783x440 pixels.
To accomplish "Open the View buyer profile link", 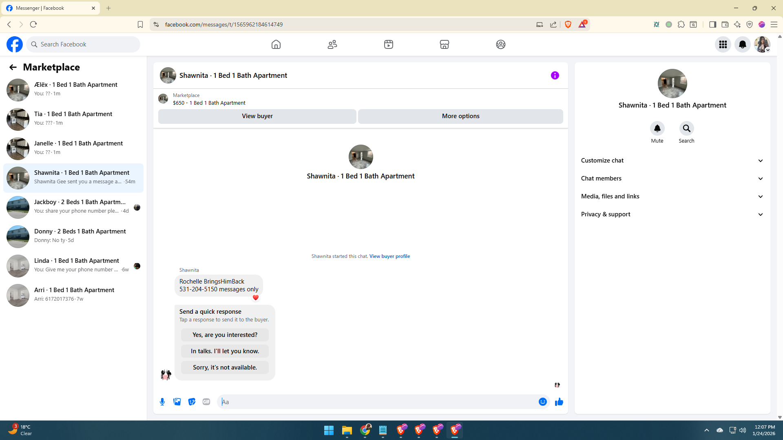I will click(389, 256).
